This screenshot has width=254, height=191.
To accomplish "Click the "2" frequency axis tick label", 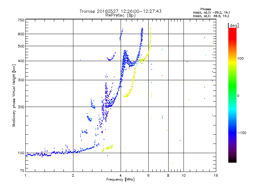I will click(x=73, y=175).
